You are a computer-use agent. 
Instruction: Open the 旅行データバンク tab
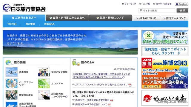coord(174,18)
